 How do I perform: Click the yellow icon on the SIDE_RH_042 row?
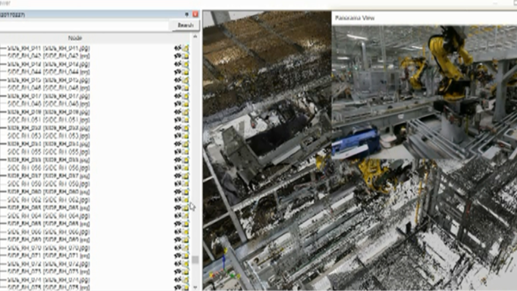click(185, 56)
